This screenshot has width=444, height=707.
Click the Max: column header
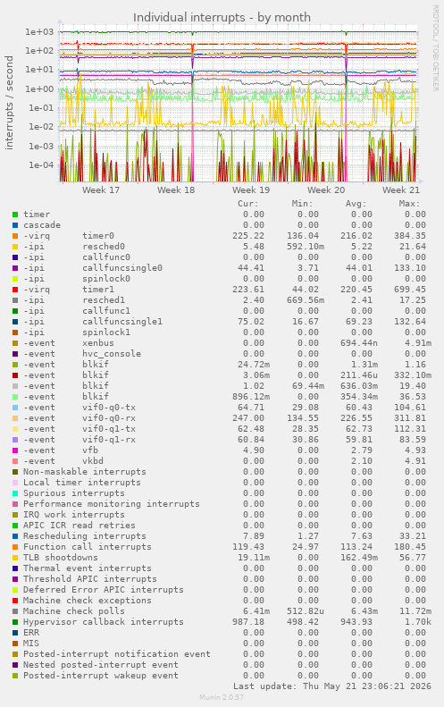pyautogui.click(x=410, y=204)
